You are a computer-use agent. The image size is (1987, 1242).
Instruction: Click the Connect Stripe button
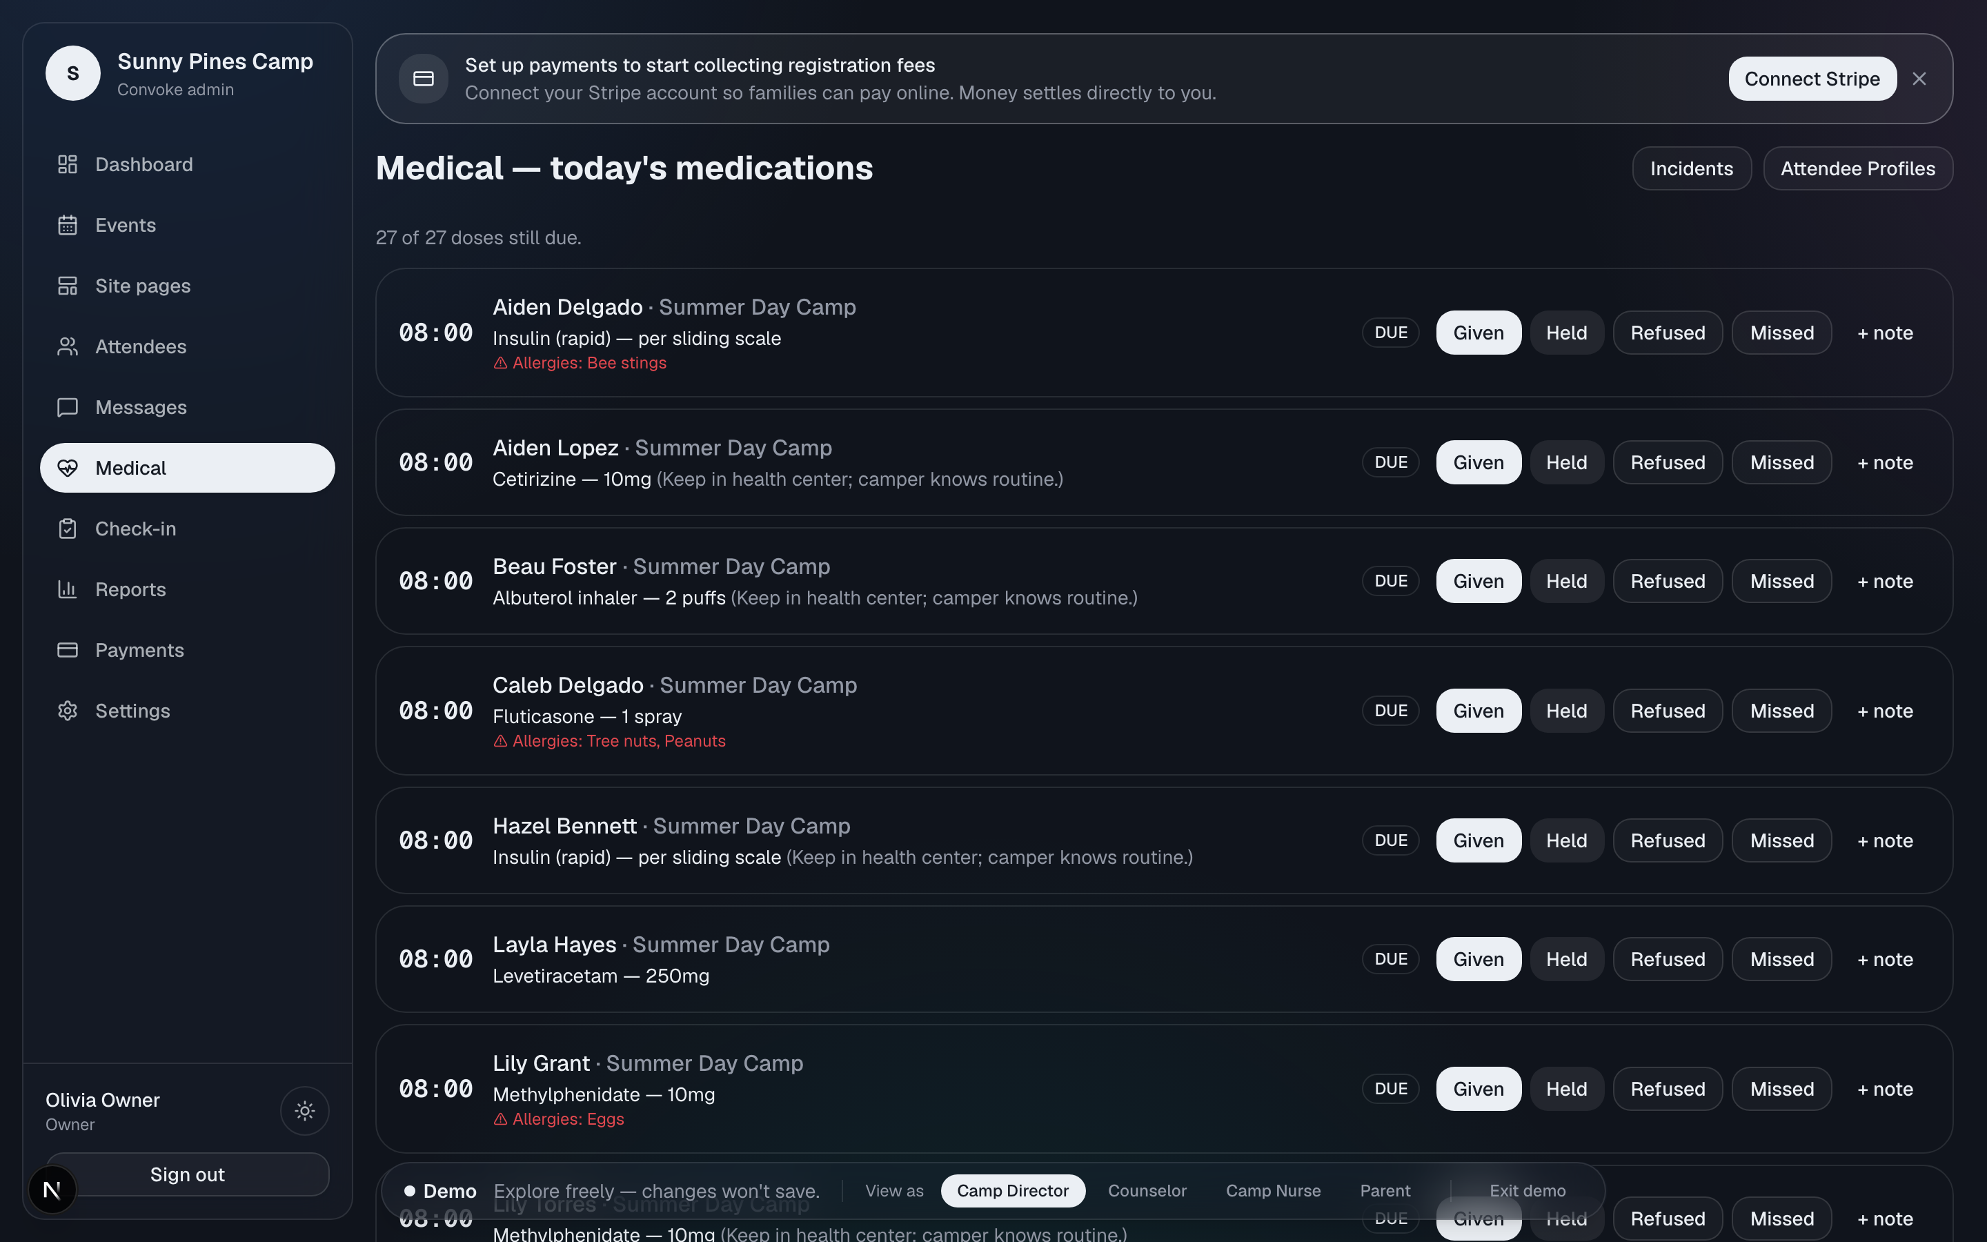1812,79
